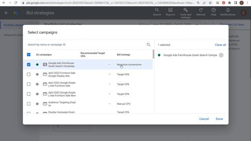
Task: Click display icon for April 2022 Furniture Sale Google Display Ads
Action: (x=45, y=74)
